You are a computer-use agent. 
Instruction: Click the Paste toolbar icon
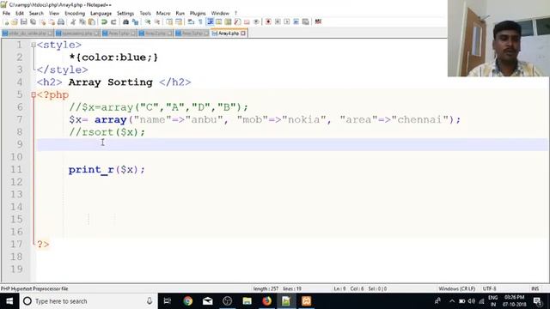coord(92,22)
